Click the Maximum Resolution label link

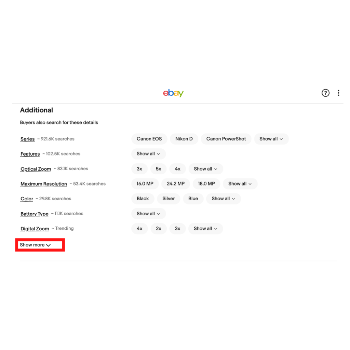[x=44, y=184]
